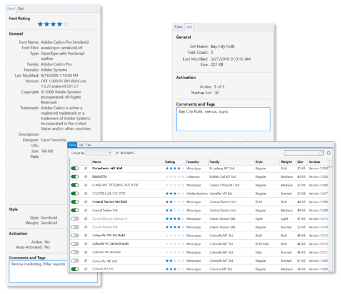Deactivate the Central Station Std Bold toggle
The image size is (341, 294).
click(75, 202)
